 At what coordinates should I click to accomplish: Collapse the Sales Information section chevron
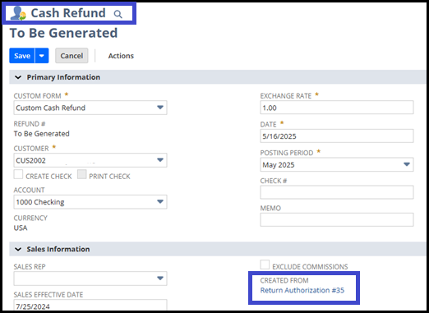coord(18,249)
